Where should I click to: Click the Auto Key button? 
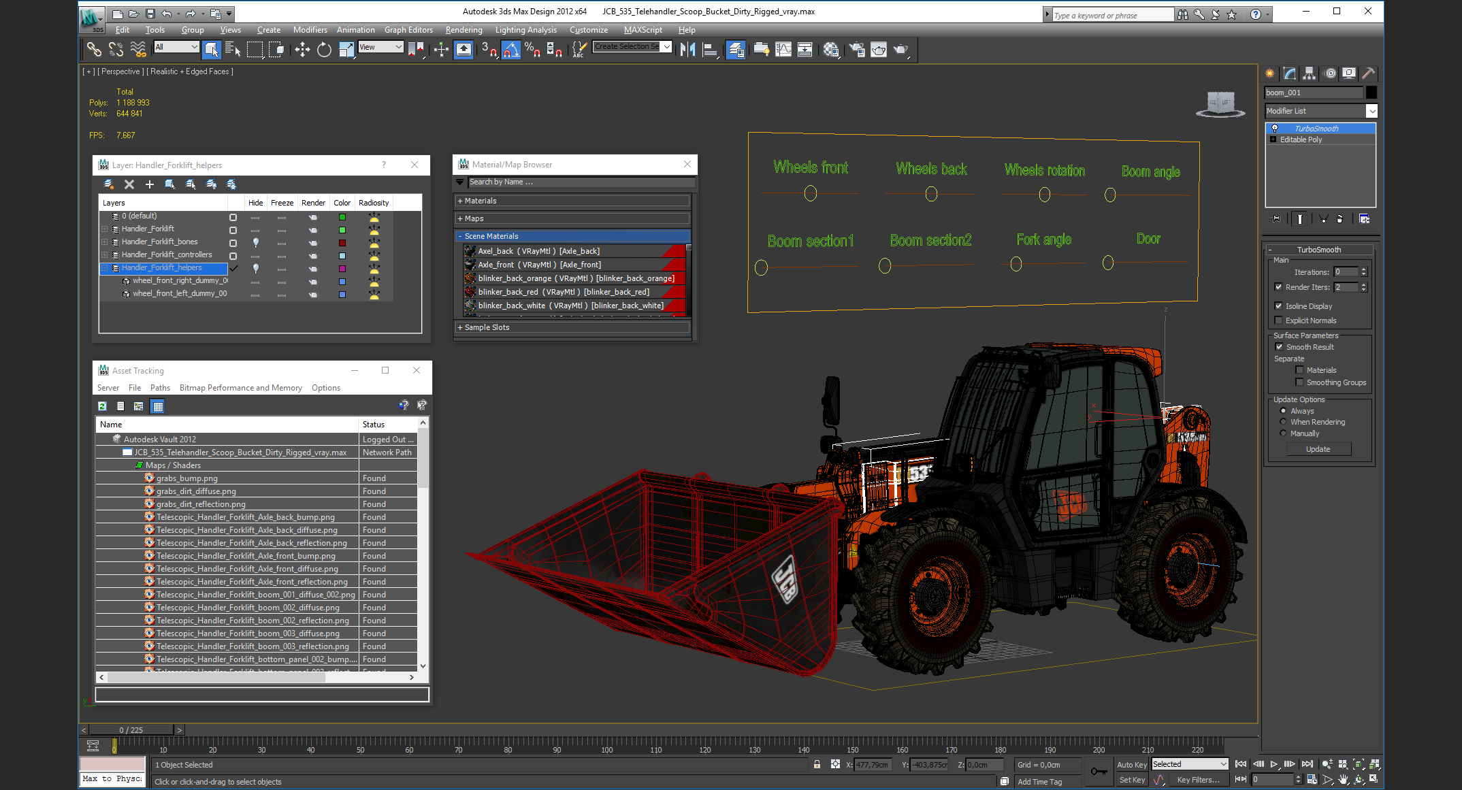(1132, 765)
